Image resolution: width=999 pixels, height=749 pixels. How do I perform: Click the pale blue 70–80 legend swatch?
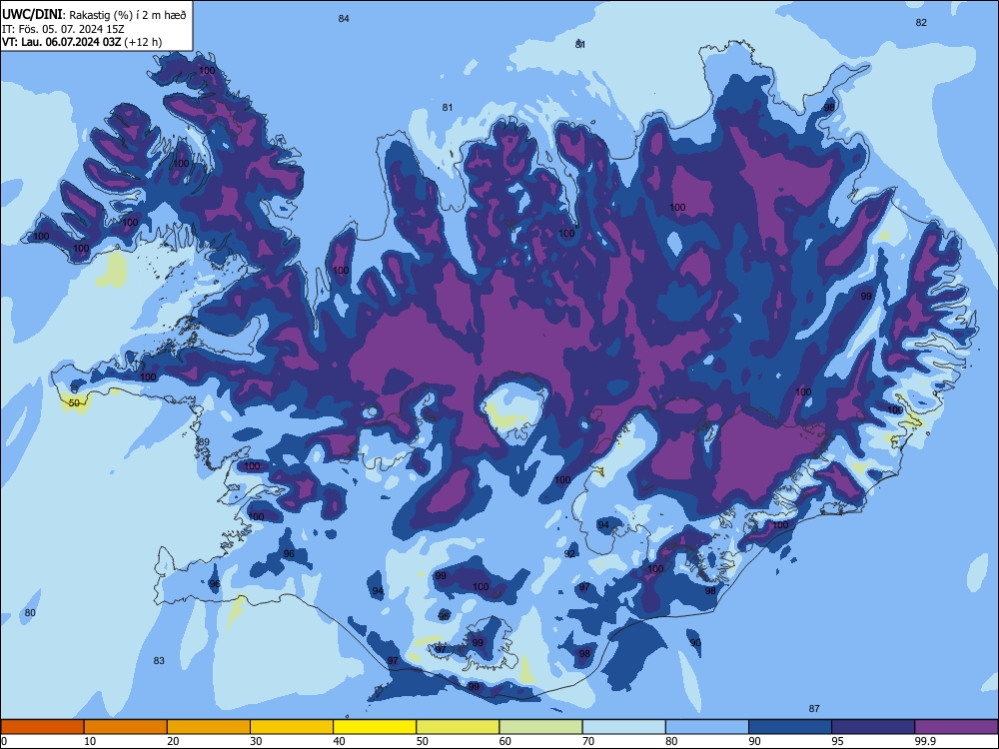624,727
